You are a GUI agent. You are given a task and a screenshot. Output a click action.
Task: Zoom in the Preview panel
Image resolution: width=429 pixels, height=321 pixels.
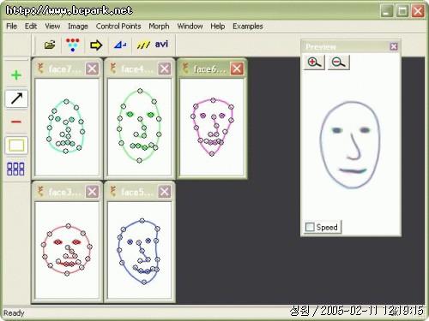[x=314, y=62]
